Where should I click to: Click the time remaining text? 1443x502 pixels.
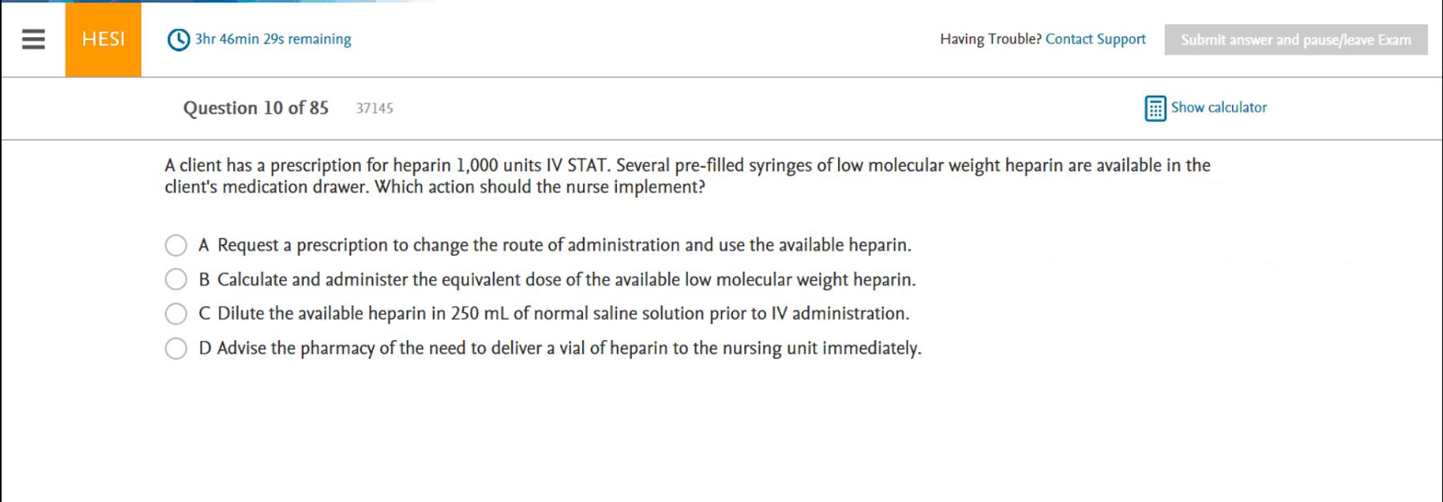273,39
